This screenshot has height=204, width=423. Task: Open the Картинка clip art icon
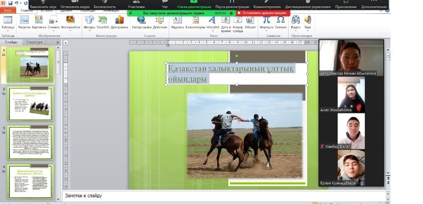(39, 20)
